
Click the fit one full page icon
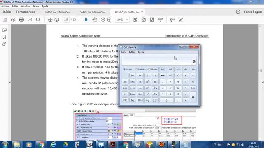pyautogui.click(x=144, y=20)
